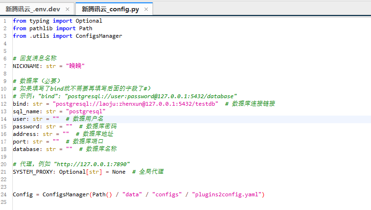Click the string "晚晚"
371x210 pixels.
coord(75,66)
